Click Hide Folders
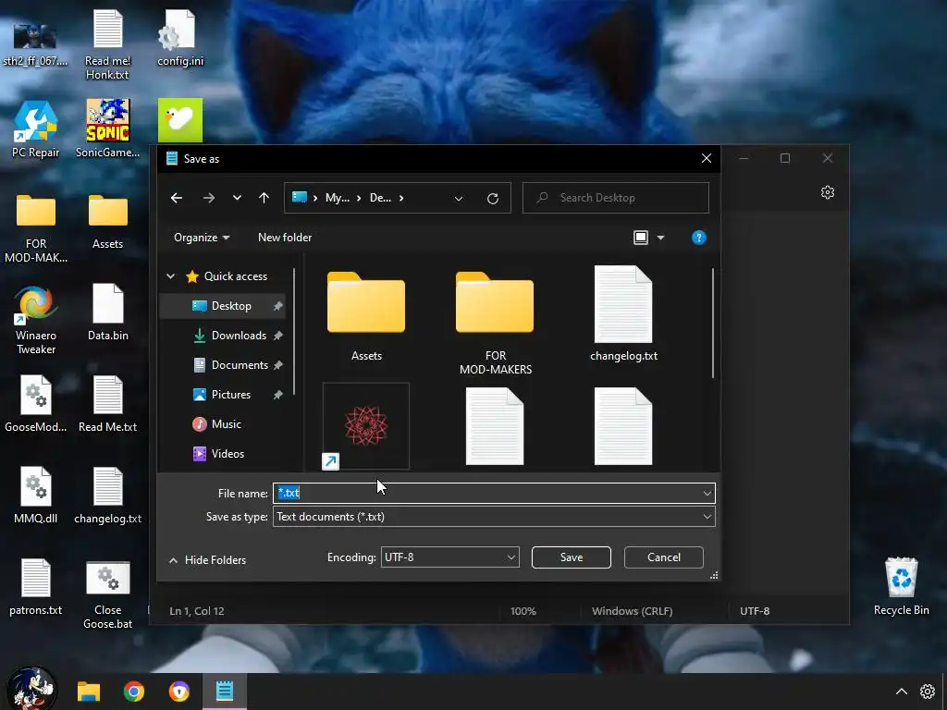Viewport: 947px width, 710px height. pyautogui.click(x=207, y=560)
